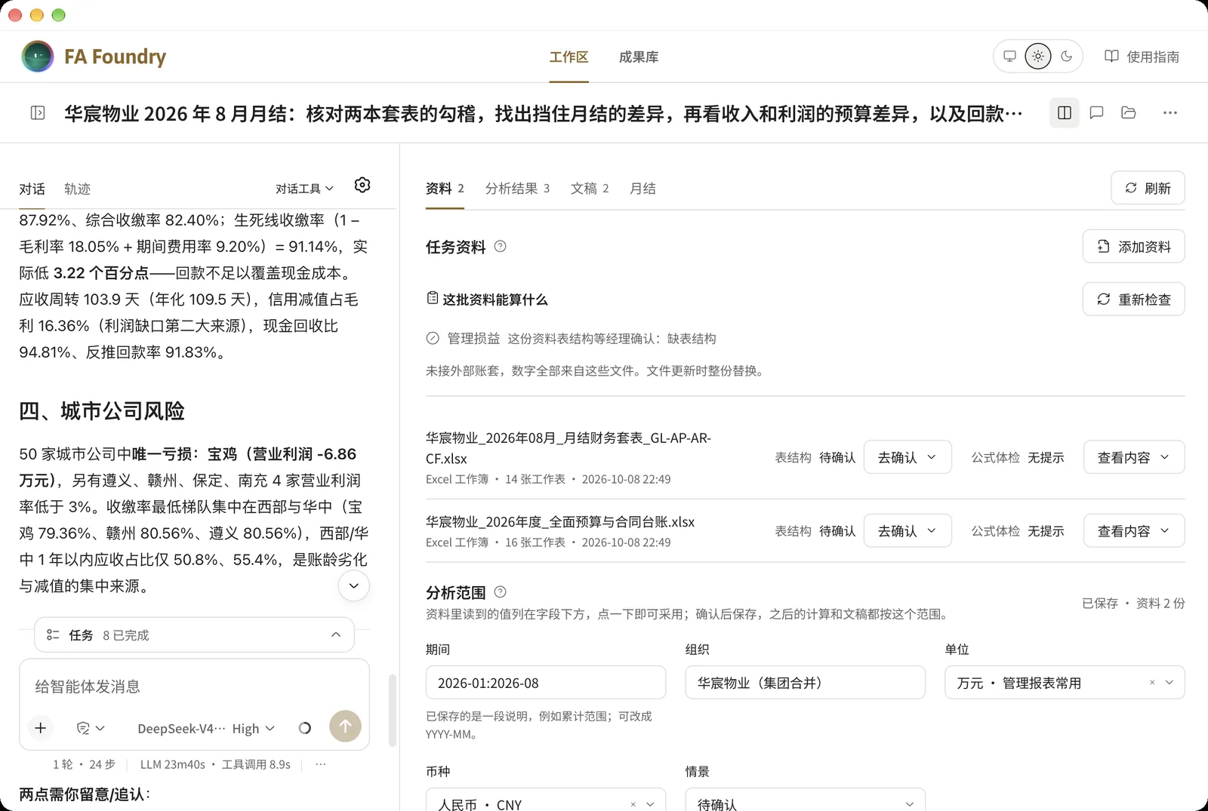Click the send arrow button
The image size is (1208, 811).
(x=345, y=727)
